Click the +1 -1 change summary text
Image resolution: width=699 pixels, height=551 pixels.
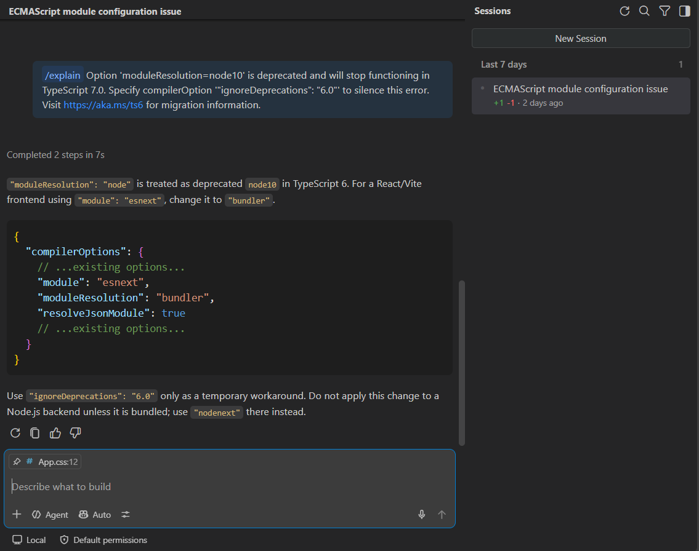coord(504,103)
